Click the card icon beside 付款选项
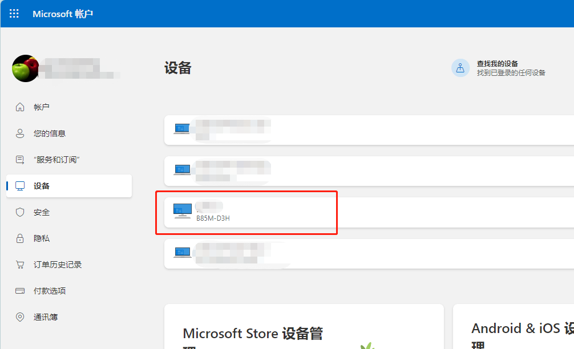Viewport: 574px width, 349px height. [x=20, y=291]
